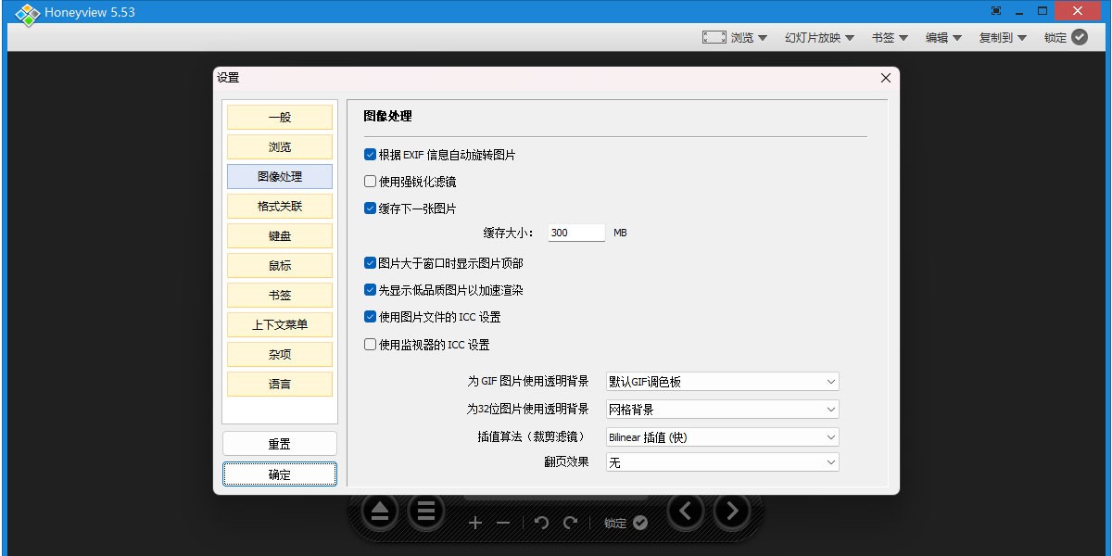Open the 幻灯片放映 toolbar menu

point(819,38)
